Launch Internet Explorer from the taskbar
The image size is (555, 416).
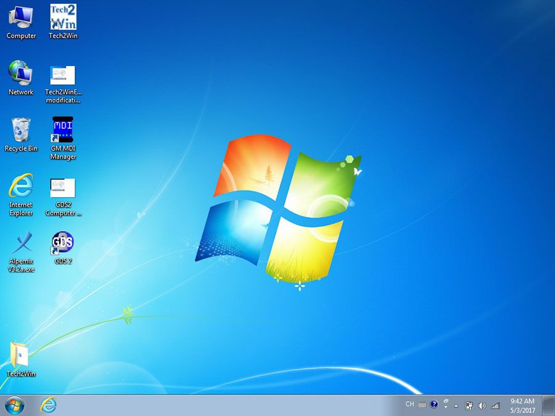point(49,406)
